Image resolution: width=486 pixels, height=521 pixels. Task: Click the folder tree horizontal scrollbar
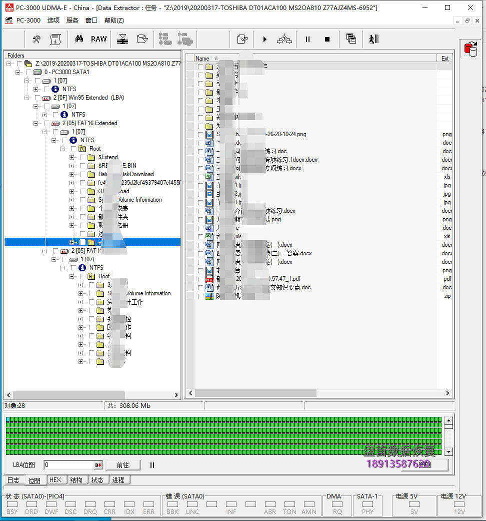(x=69, y=395)
